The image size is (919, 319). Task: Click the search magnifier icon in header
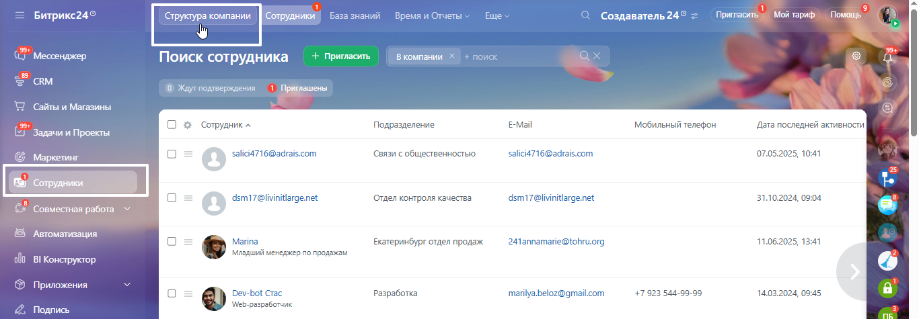(x=585, y=15)
